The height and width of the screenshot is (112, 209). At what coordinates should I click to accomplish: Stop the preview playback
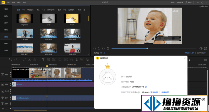click(x=108, y=48)
